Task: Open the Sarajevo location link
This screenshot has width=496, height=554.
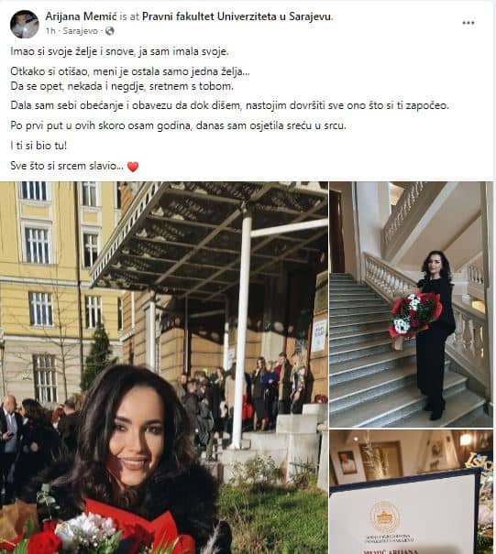Action: pyautogui.click(x=81, y=31)
